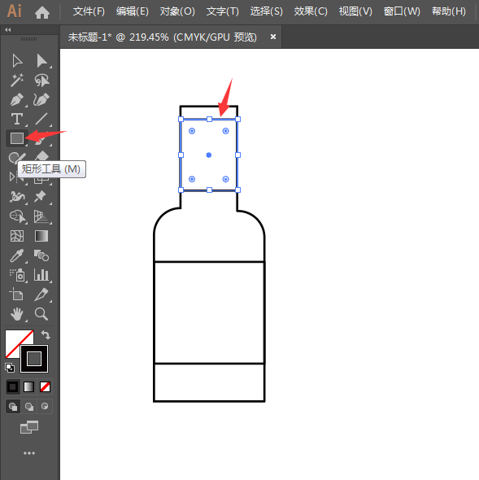Open Edit Toolbar three dots menu
The height and width of the screenshot is (480, 479).
point(29,453)
